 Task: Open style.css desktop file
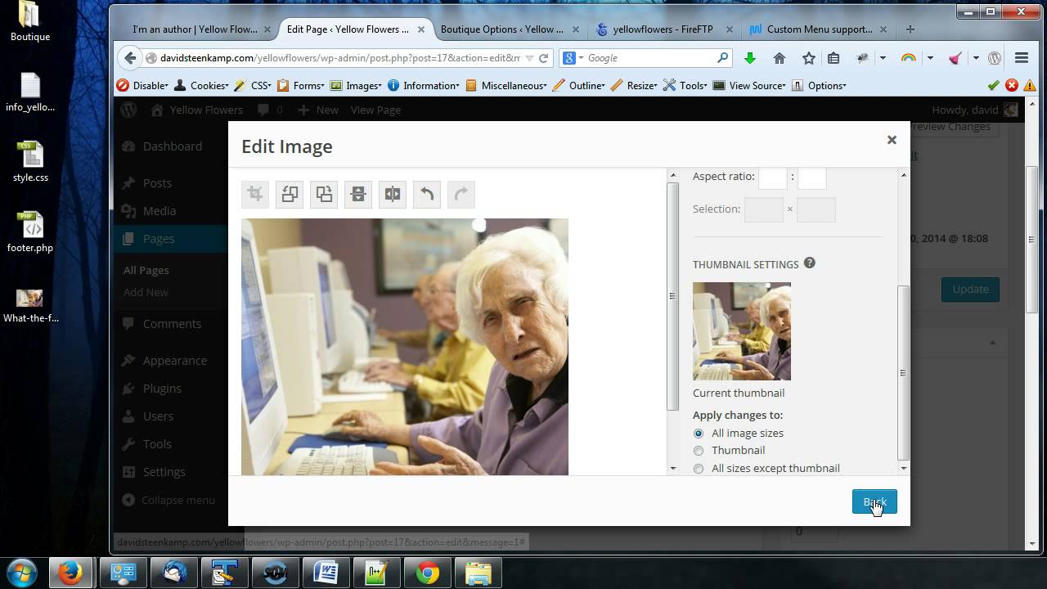(x=30, y=161)
